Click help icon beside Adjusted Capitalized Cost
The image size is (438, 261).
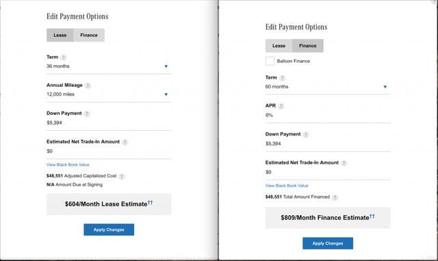pos(122,176)
